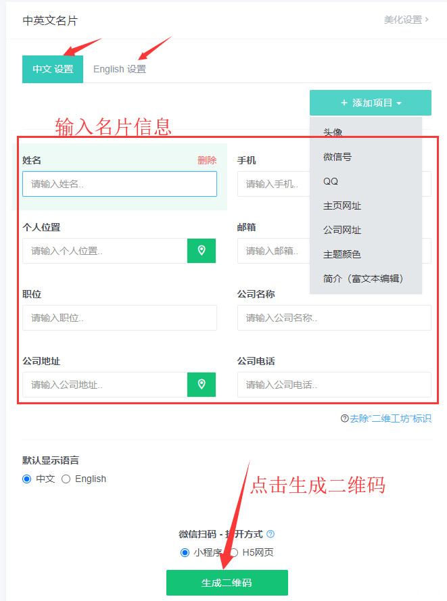447x601 pixels.
Task: Select 中文 as default display language
Action: click(27, 479)
